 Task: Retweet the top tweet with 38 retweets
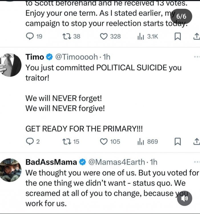click(66, 36)
